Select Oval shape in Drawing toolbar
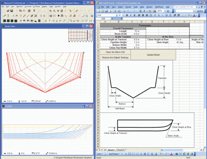The image size is (207, 159). tap(133, 154)
